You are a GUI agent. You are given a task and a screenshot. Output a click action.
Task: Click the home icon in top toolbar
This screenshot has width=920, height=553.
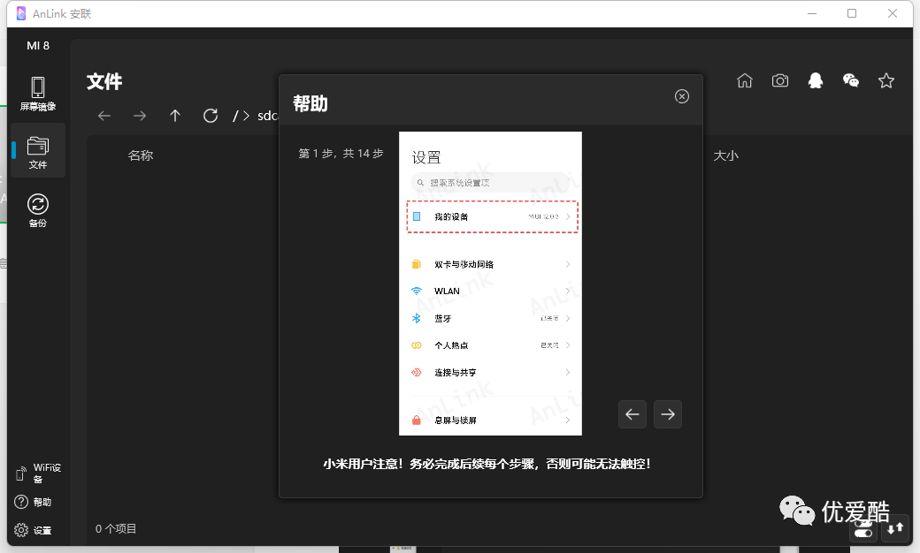click(745, 81)
